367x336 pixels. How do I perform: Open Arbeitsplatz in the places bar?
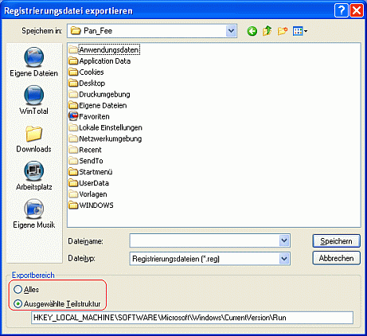33,175
